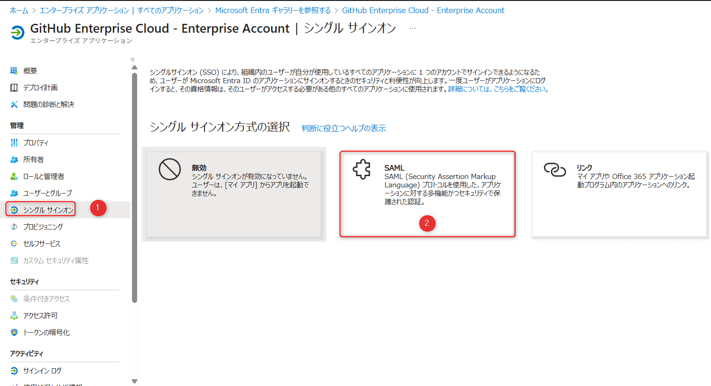Click the プロビジョニング sync icon
711x386 pixels.
pyautogui.click(x=14, y=227)
